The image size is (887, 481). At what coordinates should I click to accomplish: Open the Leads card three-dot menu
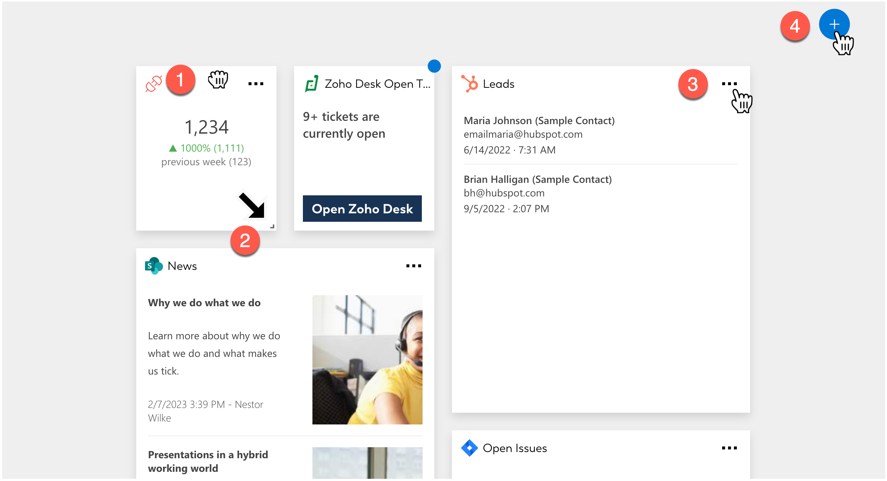[x=729, y=84]
